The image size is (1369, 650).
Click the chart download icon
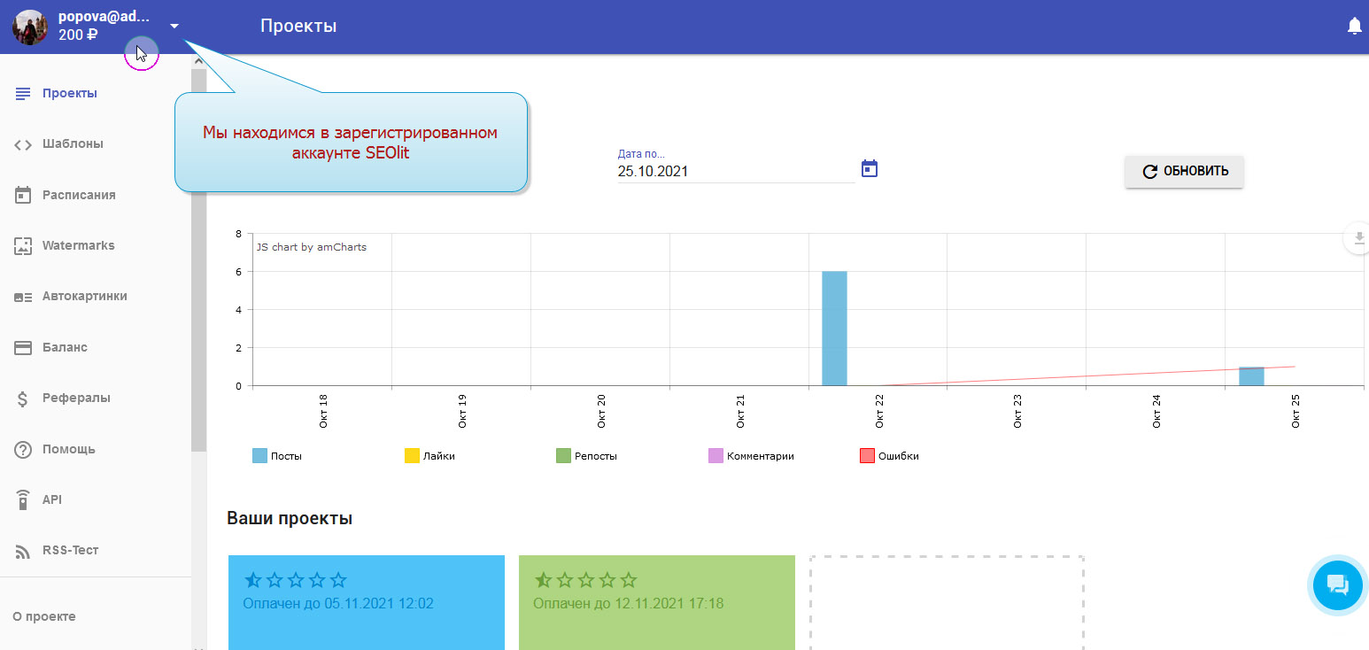point(1357,238)
